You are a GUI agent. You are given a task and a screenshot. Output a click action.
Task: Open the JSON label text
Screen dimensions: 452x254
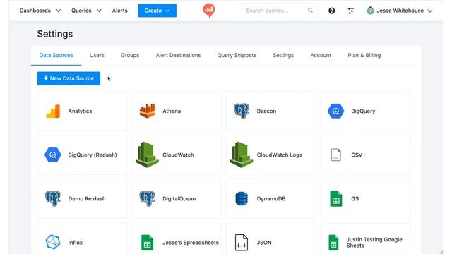coord(264,243)
